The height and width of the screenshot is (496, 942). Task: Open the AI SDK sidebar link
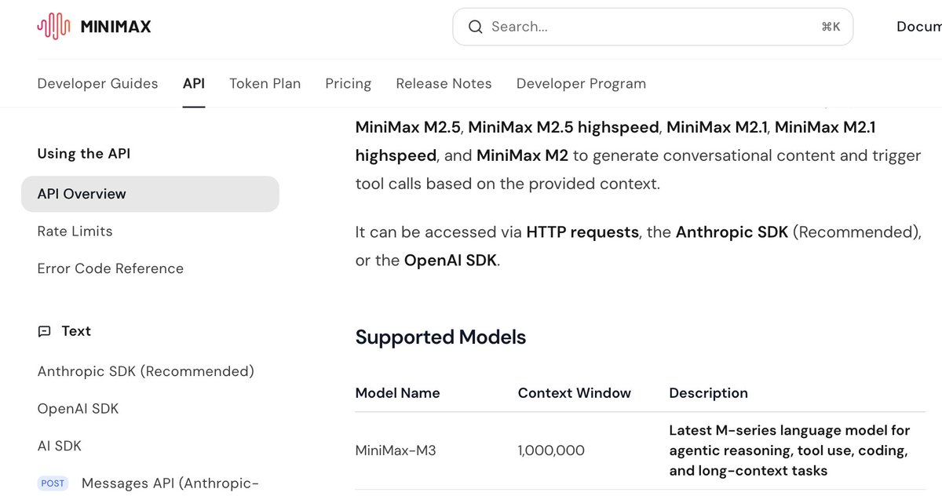pyautogui.click(x=59, y=446)
